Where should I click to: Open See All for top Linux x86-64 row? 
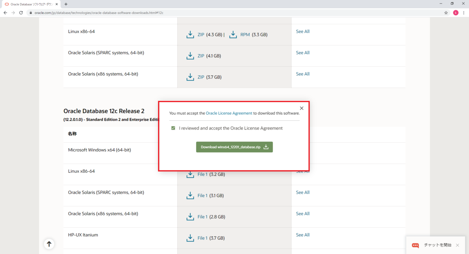(x=303, y=31)
